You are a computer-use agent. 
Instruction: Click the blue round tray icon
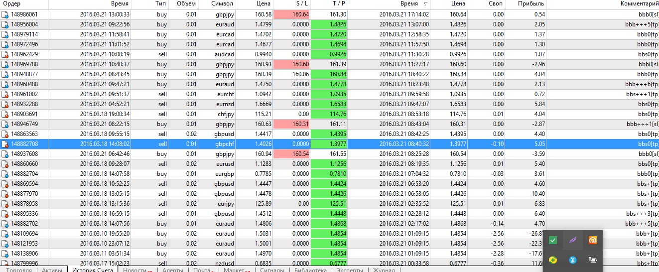pos(572,260)
